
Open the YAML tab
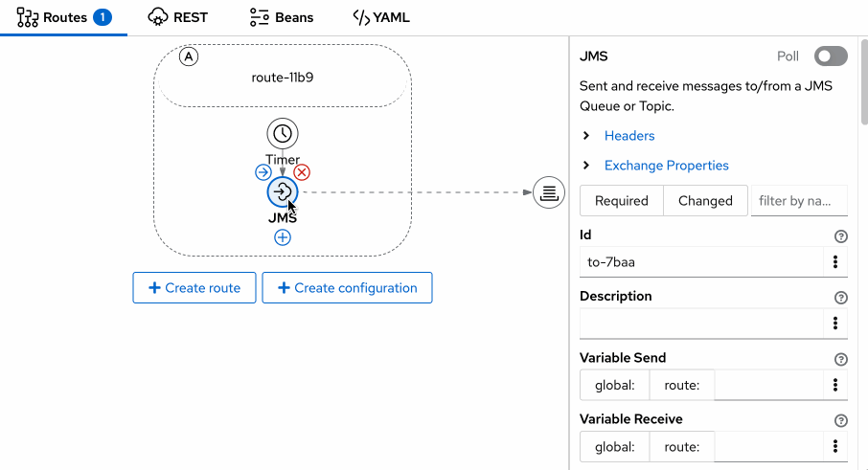click(x=380, y=17)
